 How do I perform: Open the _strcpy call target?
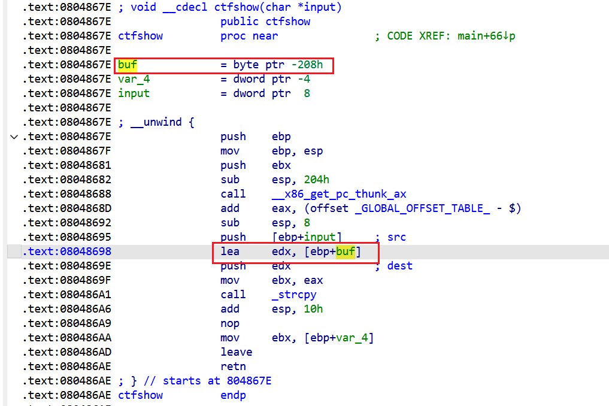pos(294,295)
